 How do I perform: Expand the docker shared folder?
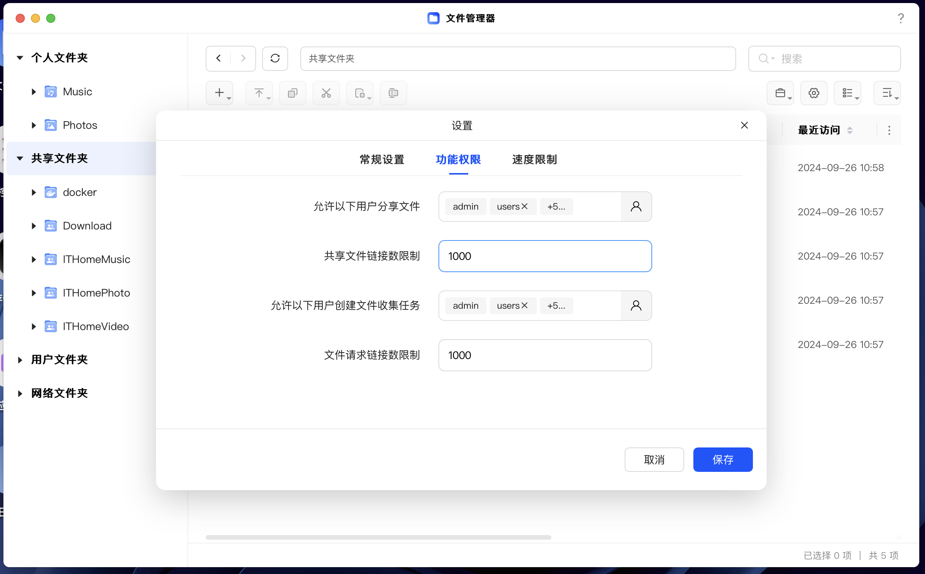click(34, 192)
